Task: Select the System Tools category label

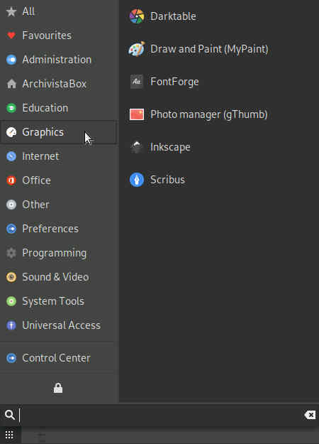Action: 53,301
